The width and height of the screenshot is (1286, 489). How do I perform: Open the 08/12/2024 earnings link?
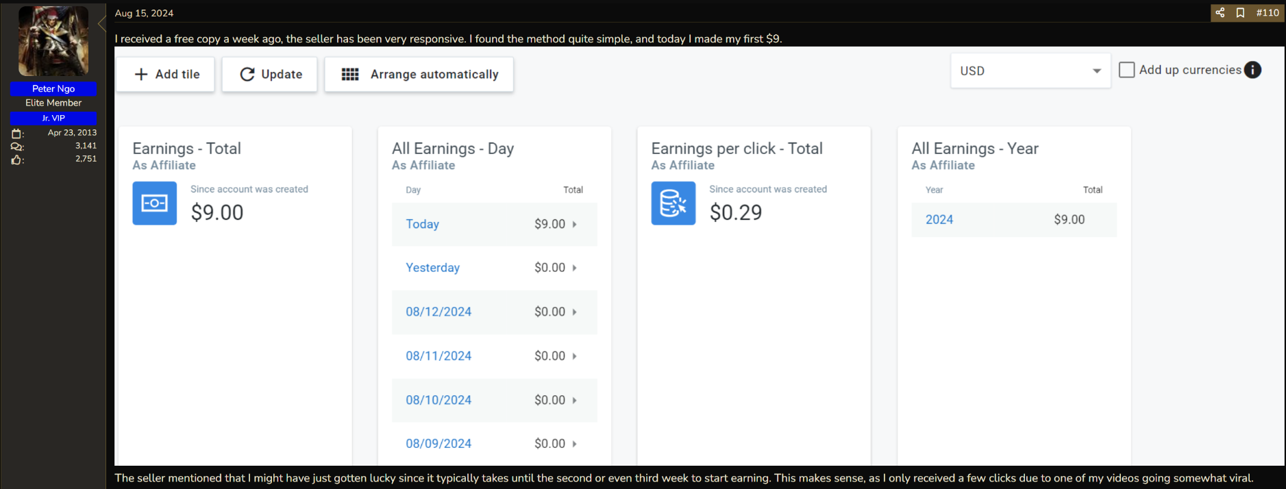[438, 312]
